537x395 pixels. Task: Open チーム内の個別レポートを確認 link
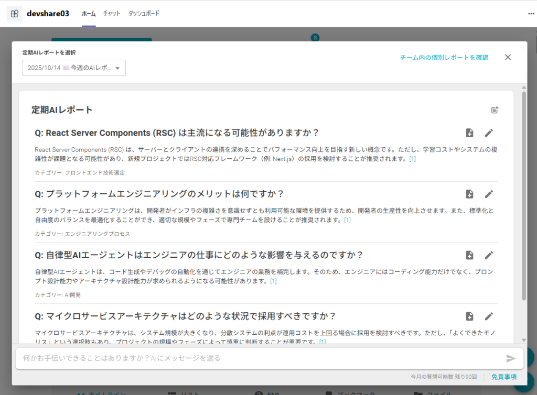click(444, 58)
